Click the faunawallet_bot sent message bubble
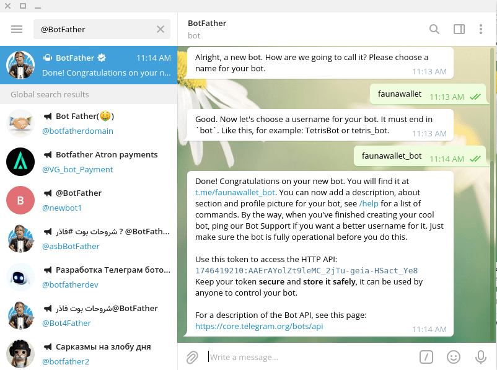The image size is (497, 370). (420, 156)
